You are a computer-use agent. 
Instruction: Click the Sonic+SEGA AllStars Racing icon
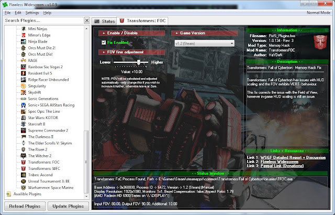(x=24, y=105)
